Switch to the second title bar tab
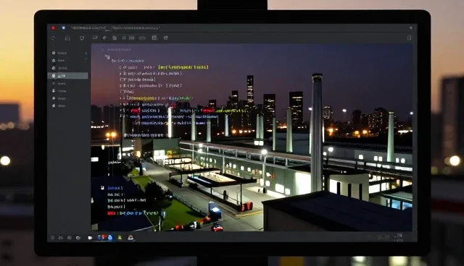The image size is (464, 266). 136,27
